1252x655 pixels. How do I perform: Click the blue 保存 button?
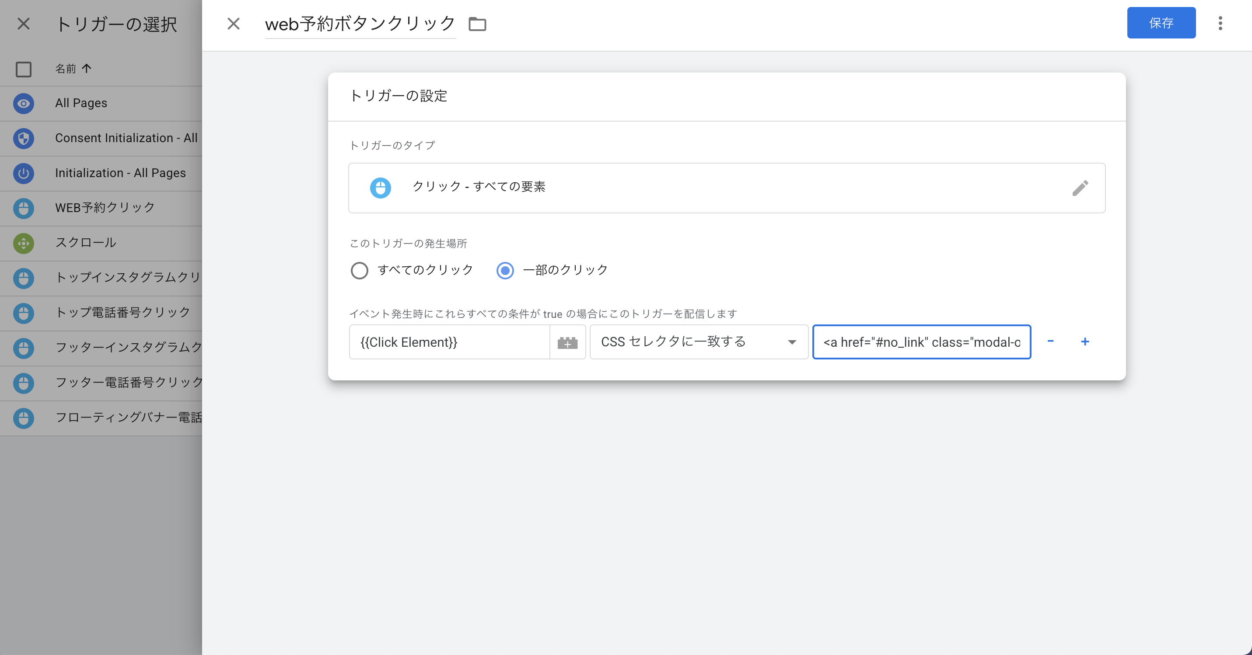point(1161,23)
